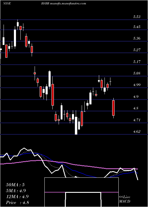Click the last red candlestick near 4.8
Image resolution: width=148 pixels, height=207 pixels.
click(x=113, y=108)
